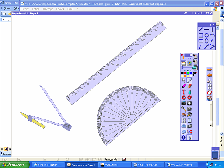
Task: Open the Affichage menu
Action: tap(48, 9)
